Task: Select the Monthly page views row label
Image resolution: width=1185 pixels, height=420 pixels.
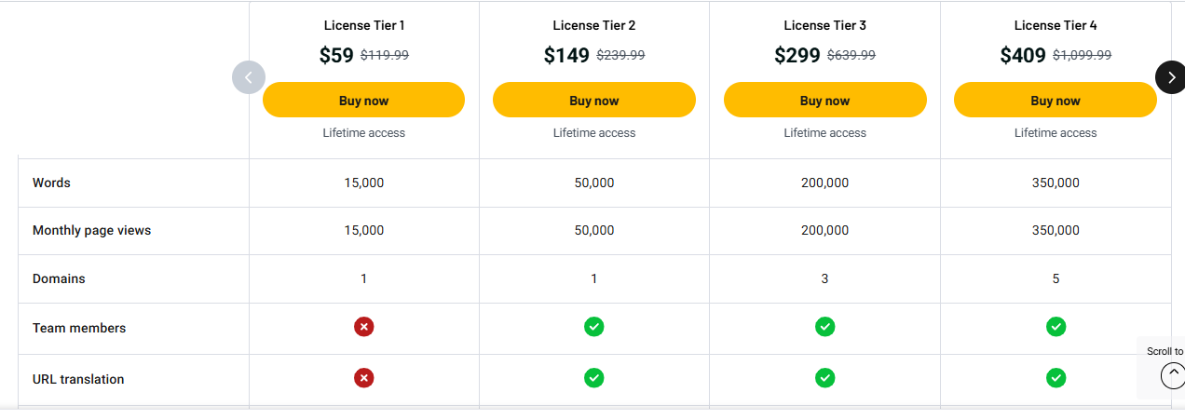Action: (91, 231)
